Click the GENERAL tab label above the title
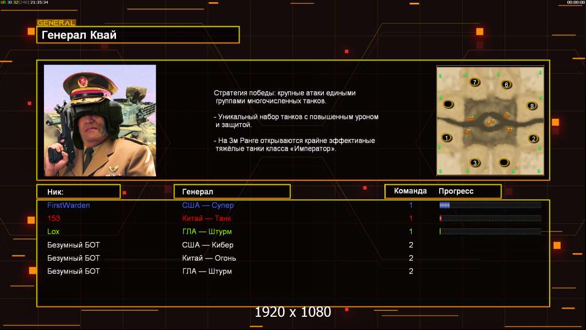The width and height of the screenshot is (586, 330). pos(56,23)
